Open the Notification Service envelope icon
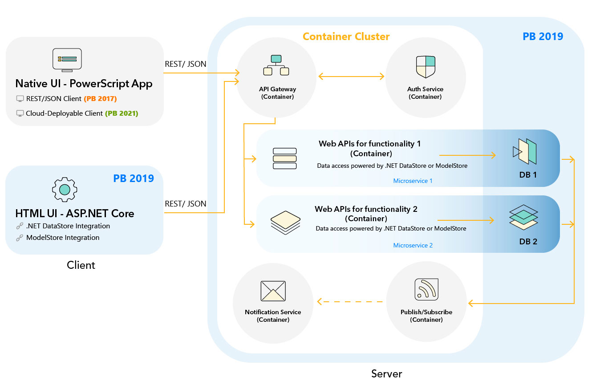Viewport: 596px width, 389px height. tap(273, 292)
